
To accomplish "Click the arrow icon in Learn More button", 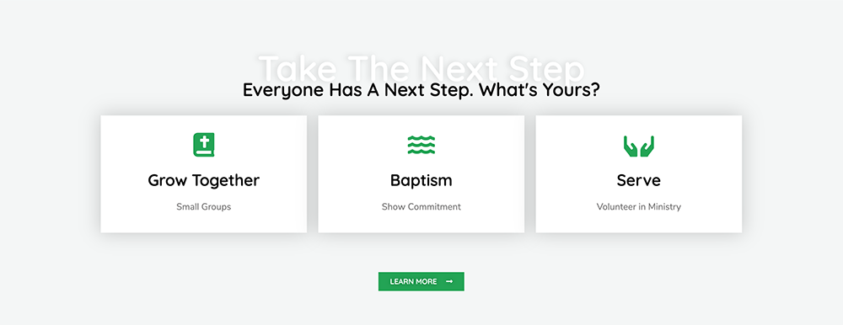I will pos(449,281).
